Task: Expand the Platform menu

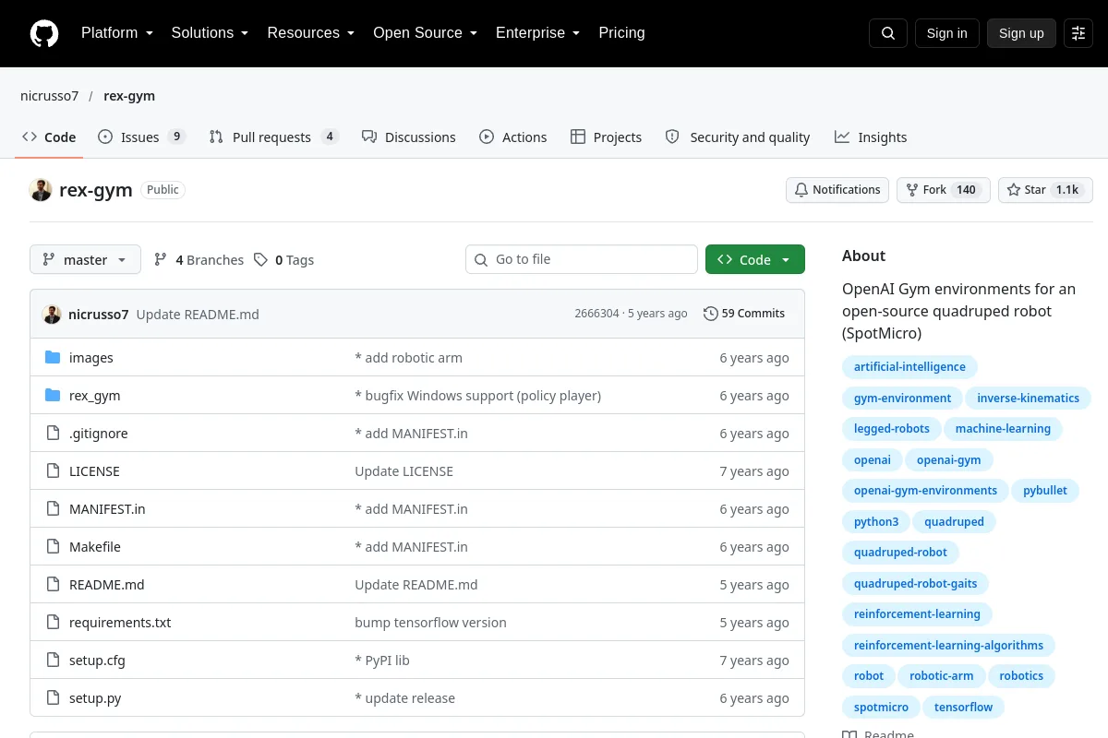Action: point(116,33)
